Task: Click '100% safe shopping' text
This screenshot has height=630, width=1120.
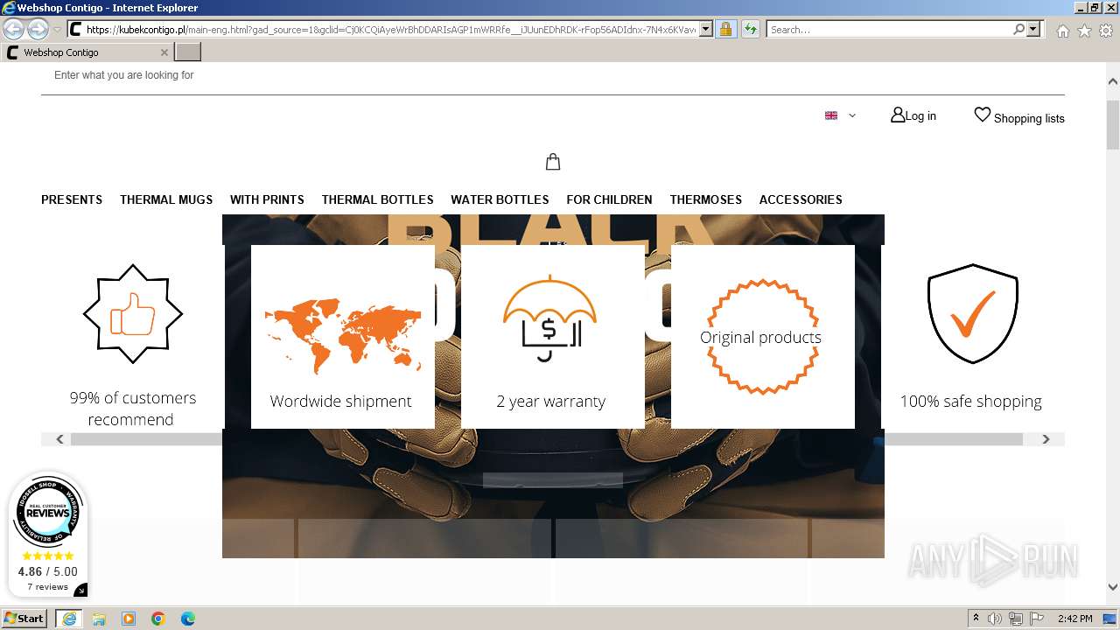Action: pos(970,402)
